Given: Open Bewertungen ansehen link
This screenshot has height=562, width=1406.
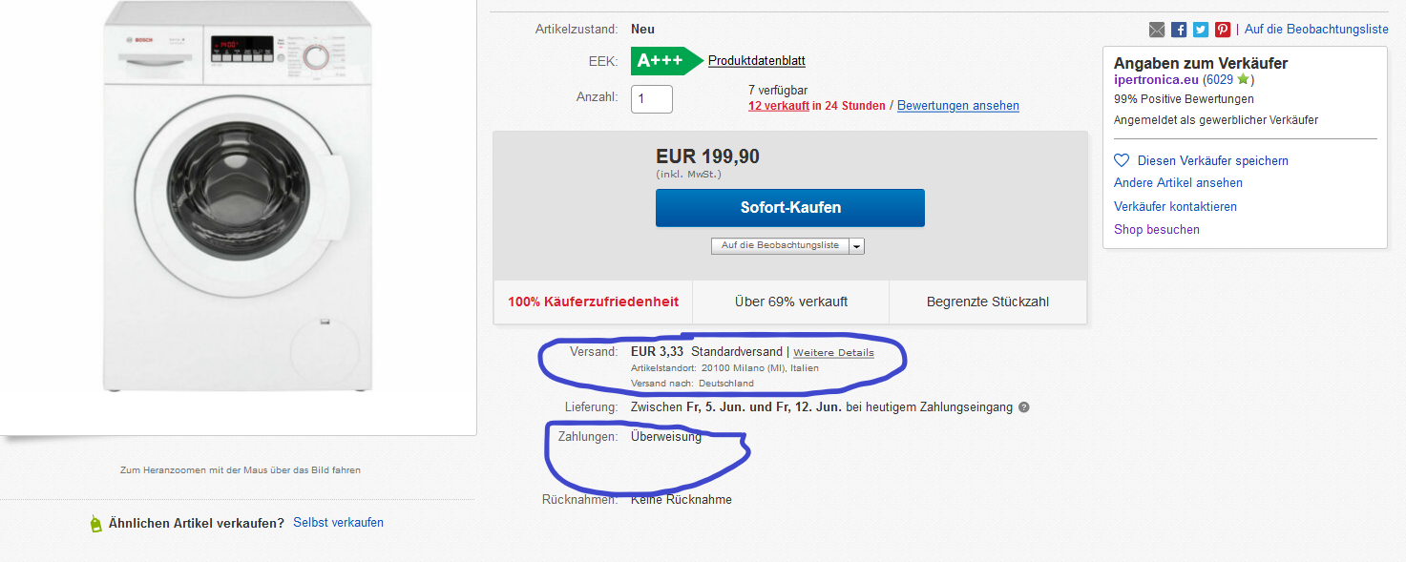Looking at the screenshot, I should pos(957,106).
